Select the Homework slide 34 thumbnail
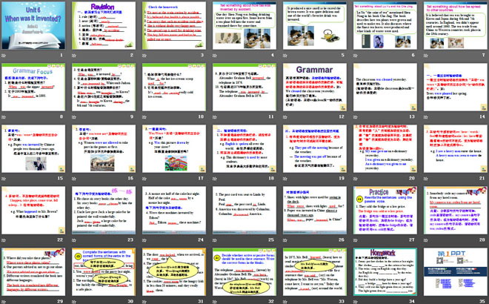Viewport: 489px width, 304px height. coord(385,271)
